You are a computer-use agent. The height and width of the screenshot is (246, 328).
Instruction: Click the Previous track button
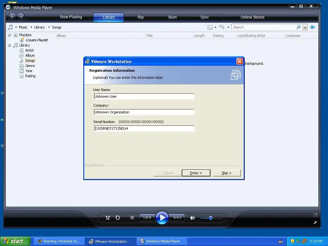coord(147,218)
